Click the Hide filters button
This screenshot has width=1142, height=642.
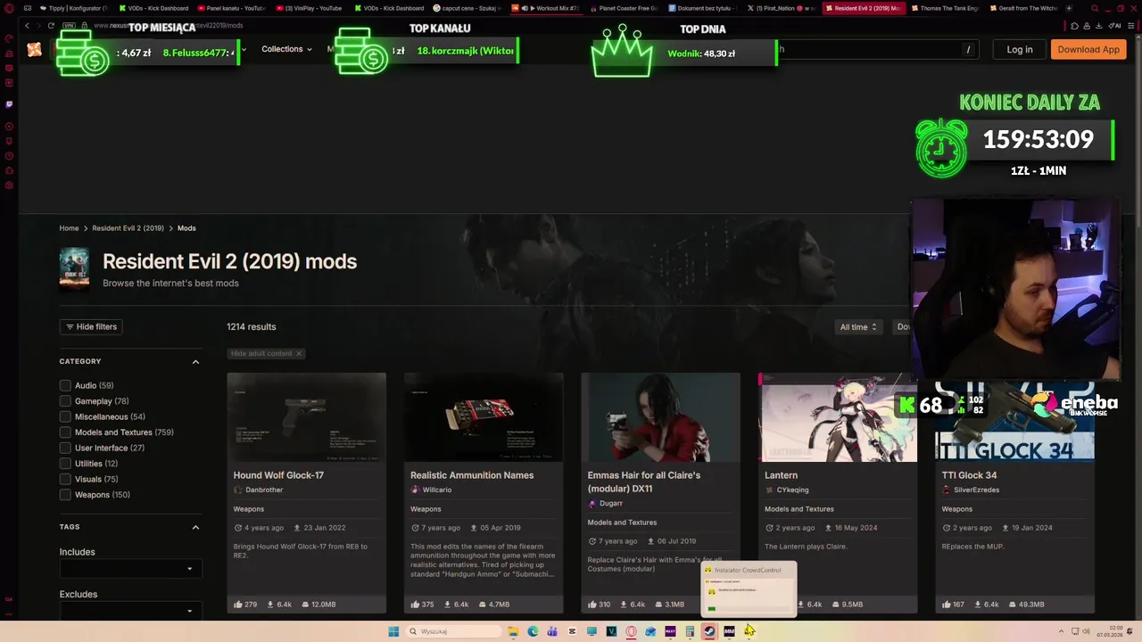91,327
